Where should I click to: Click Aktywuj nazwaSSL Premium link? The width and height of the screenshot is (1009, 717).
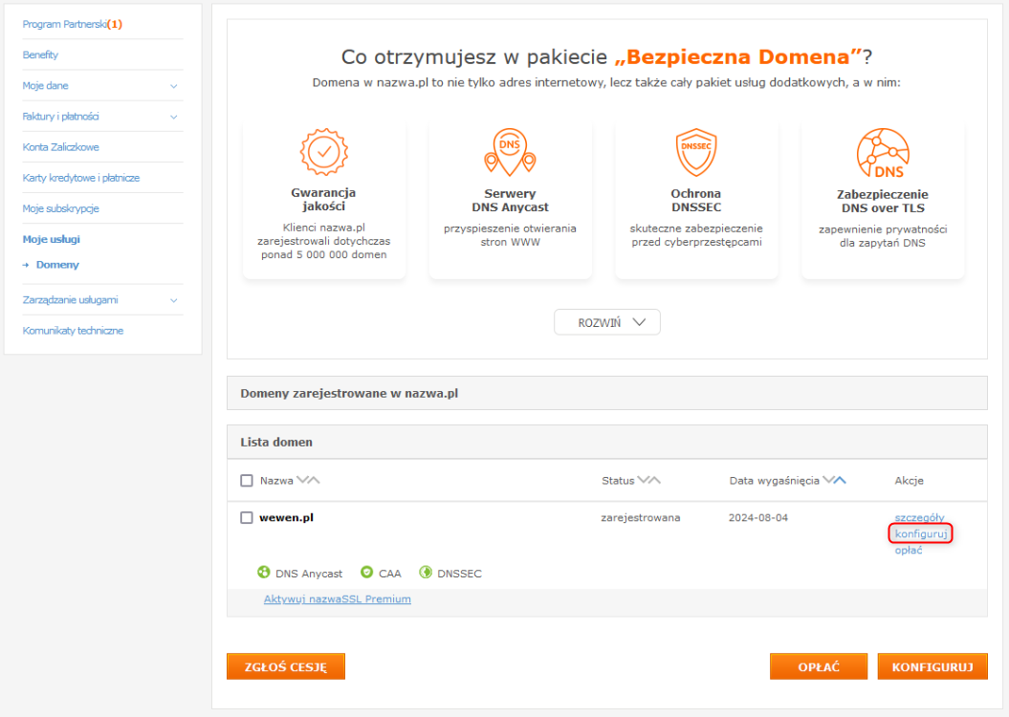338,599
